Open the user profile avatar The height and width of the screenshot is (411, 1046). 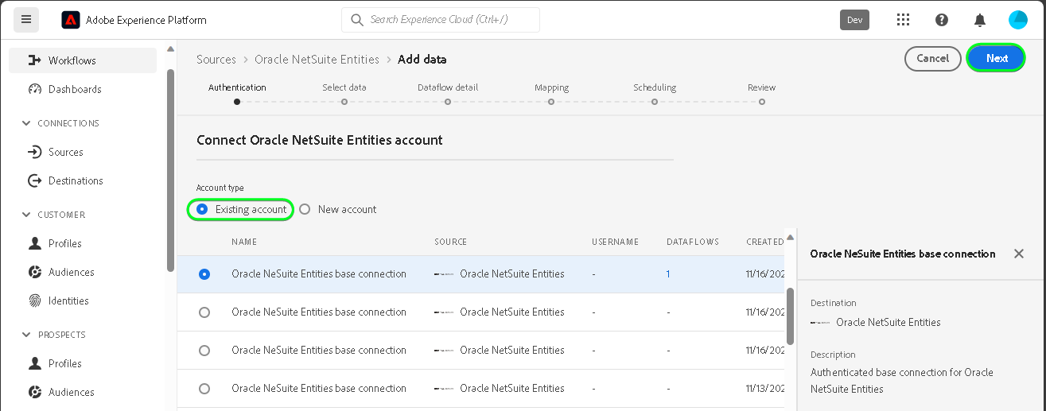pyautogui.click(x=1018, y=20)
